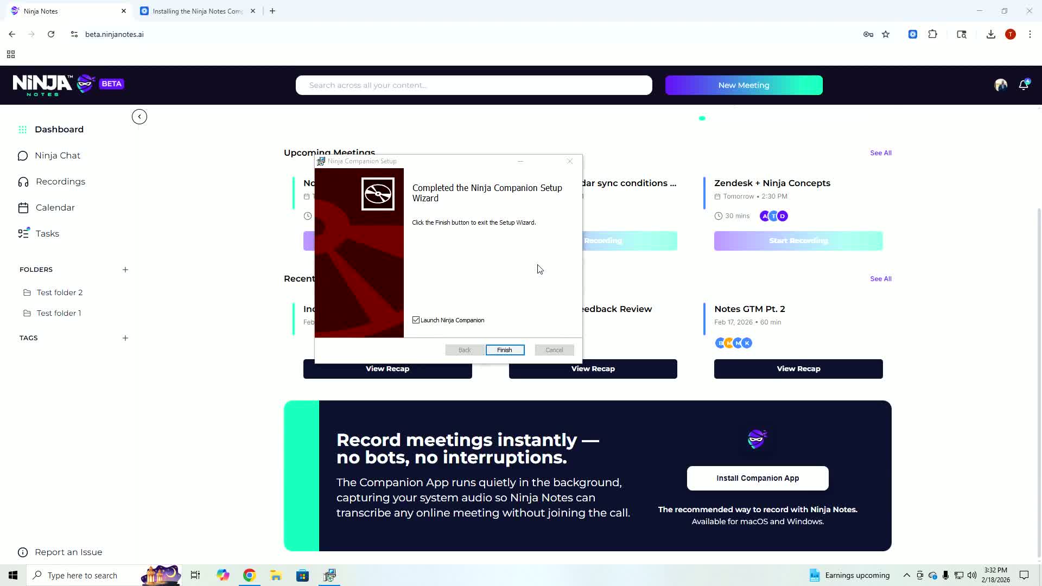The height and width of the screenshot is (586, 1042).
Task: Open Tasks from the sidebar
Action: 47,234
